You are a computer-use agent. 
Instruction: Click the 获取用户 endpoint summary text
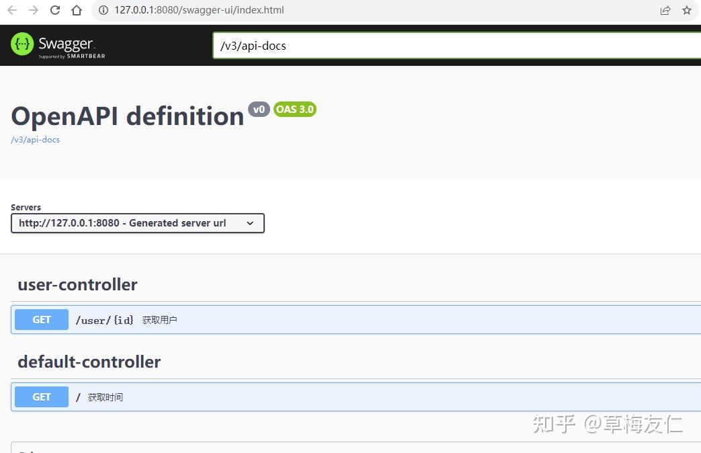pos(160,319)
